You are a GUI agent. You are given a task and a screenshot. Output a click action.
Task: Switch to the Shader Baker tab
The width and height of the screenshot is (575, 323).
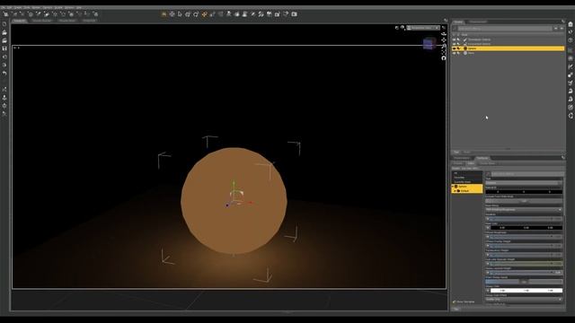tap(487, 163)
